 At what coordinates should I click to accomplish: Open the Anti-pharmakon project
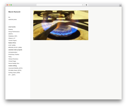click(x=13, y=52)
